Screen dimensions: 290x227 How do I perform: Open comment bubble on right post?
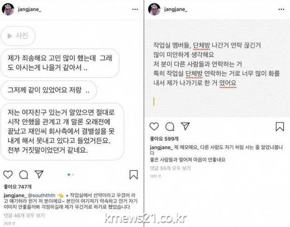pos(170,127)
